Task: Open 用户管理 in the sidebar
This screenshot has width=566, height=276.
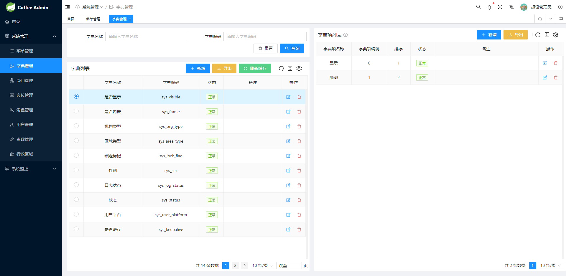Action: tap(25, 125)
